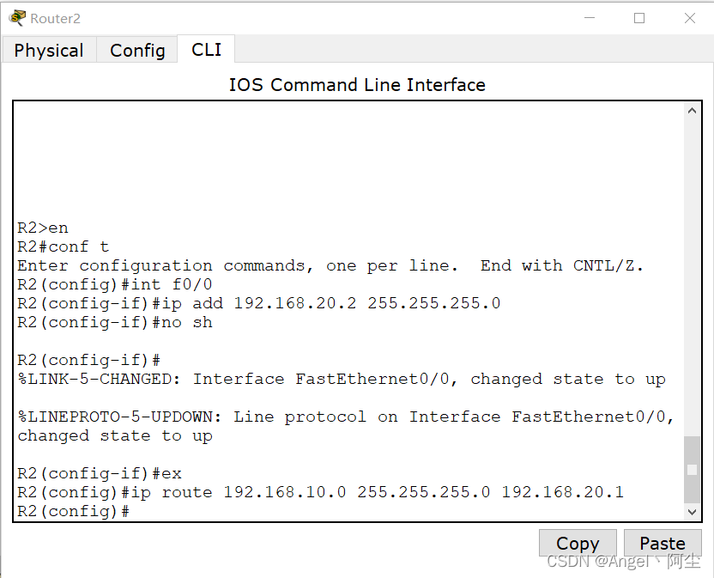Click the terminal scroll up arrow

click(x=693, y=112)
